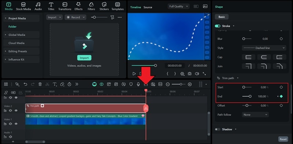Open the Effects tab
This screenshot has width=293, height=144.
point(78,6)
